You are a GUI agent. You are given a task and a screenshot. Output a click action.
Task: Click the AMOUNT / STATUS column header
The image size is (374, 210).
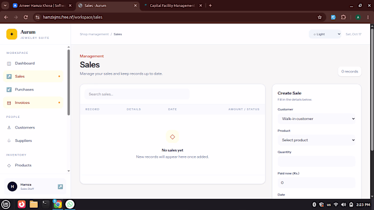244,109
